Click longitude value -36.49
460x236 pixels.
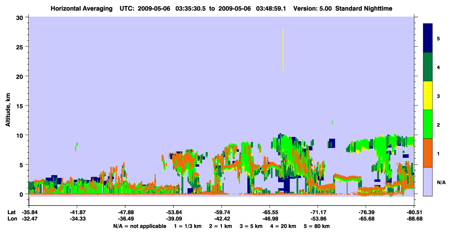point(125,219)
